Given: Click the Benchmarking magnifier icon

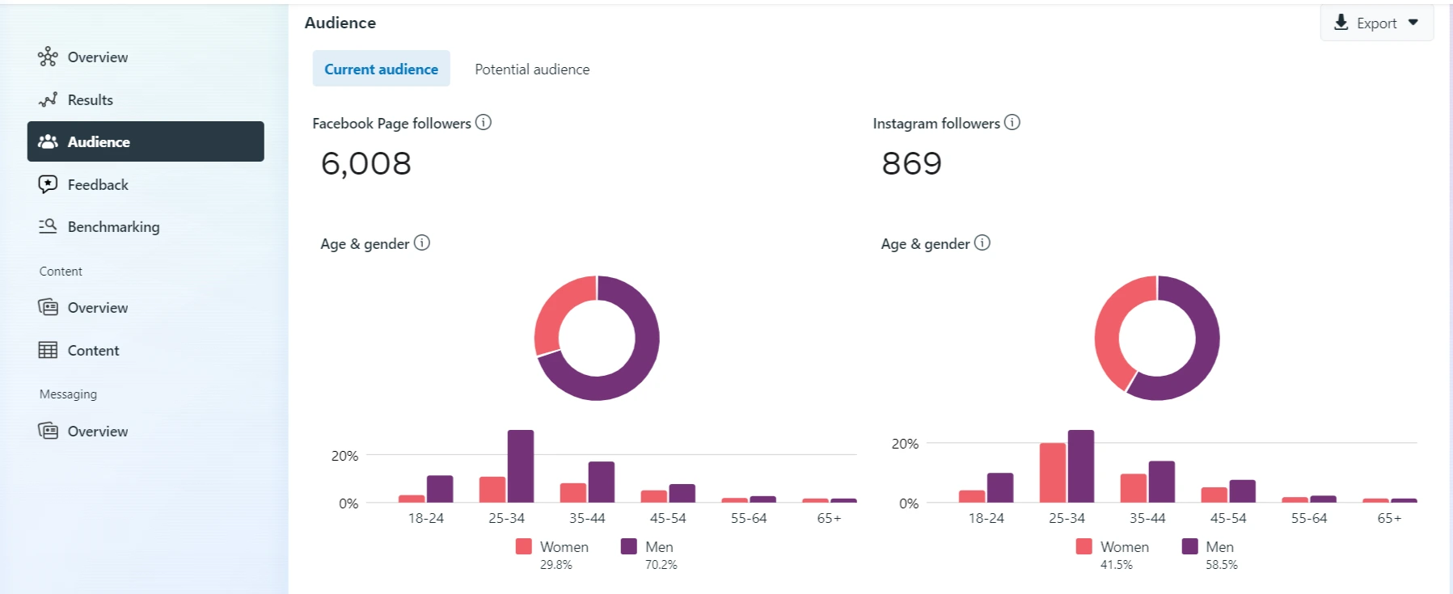Looking at the screenshot, I should [x=48, y=226].
